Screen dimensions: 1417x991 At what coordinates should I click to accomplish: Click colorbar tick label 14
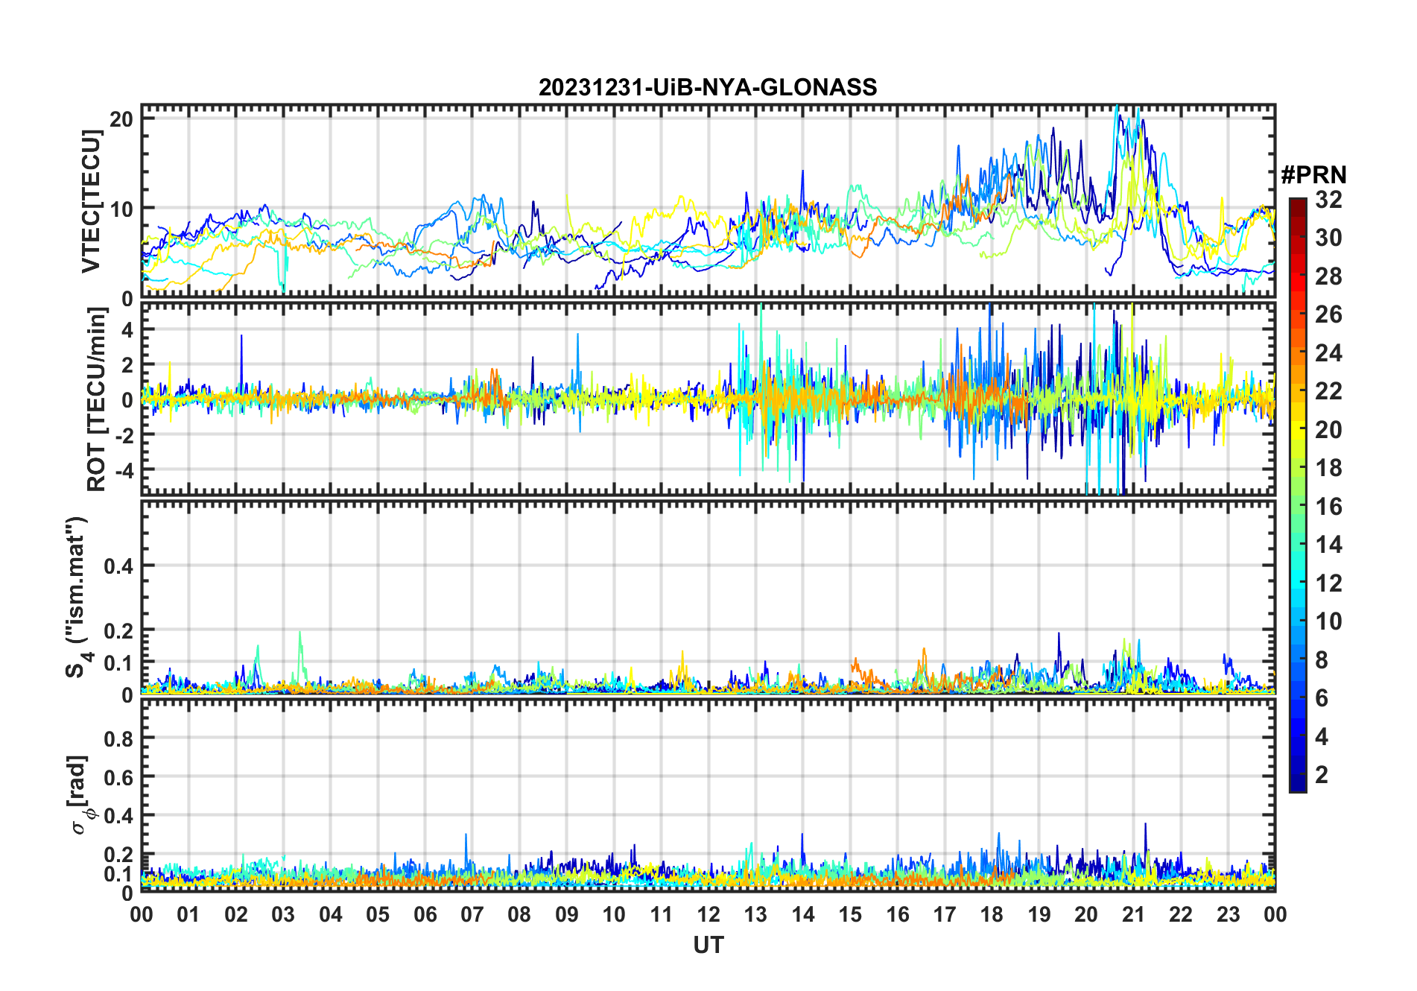click(x=1328, y=545)
